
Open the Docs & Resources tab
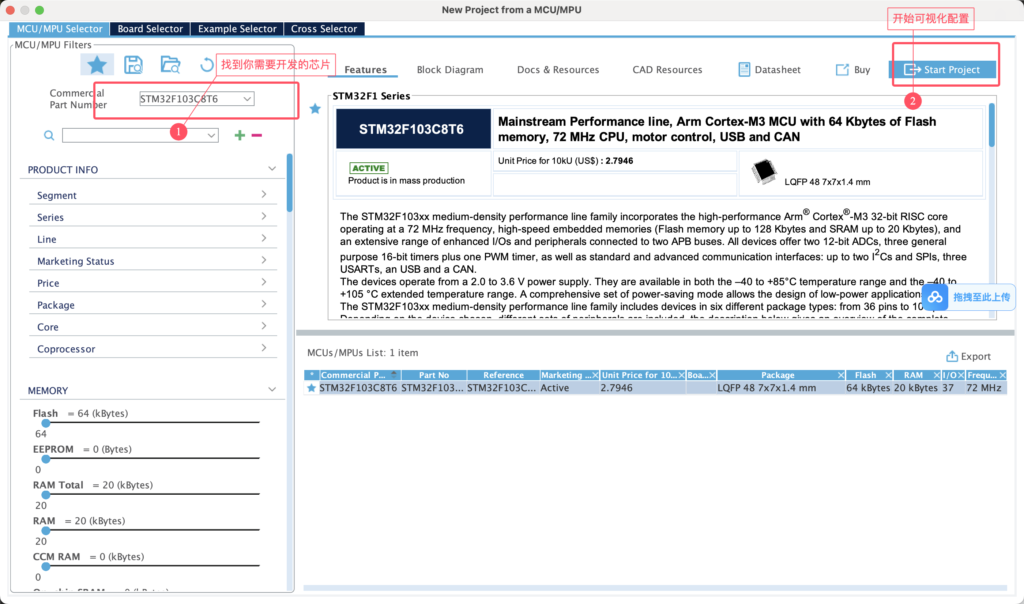[x=558, y=69]
